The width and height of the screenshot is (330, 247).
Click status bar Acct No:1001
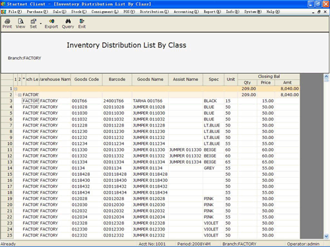pyautogui.click(x=152, y=244)
